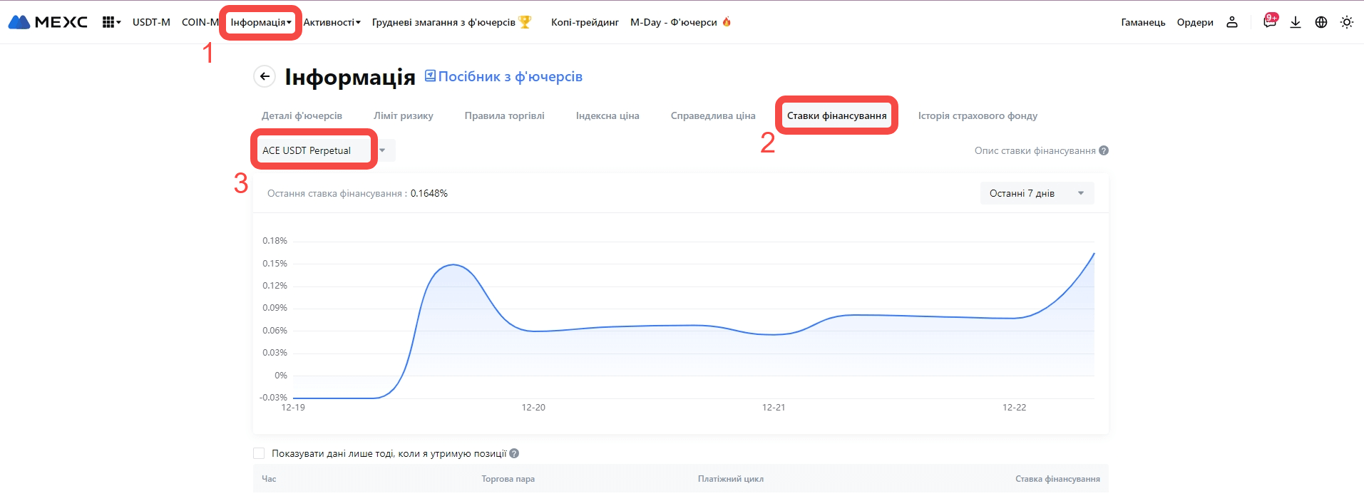
Task: Expand the Активності menu
Action: 332,22
